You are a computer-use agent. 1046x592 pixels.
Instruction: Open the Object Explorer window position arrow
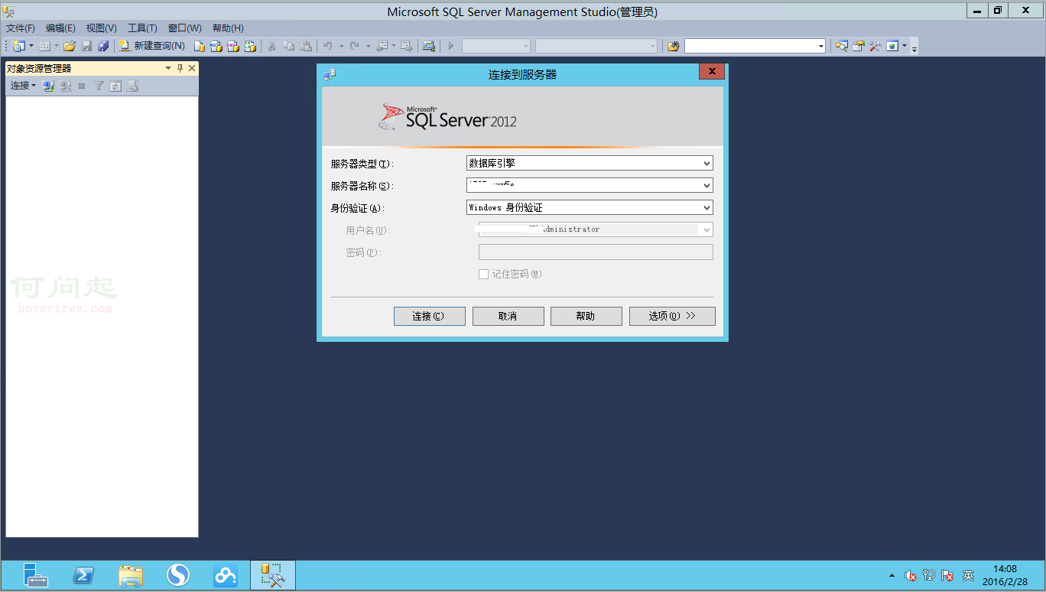pos(168,68)
